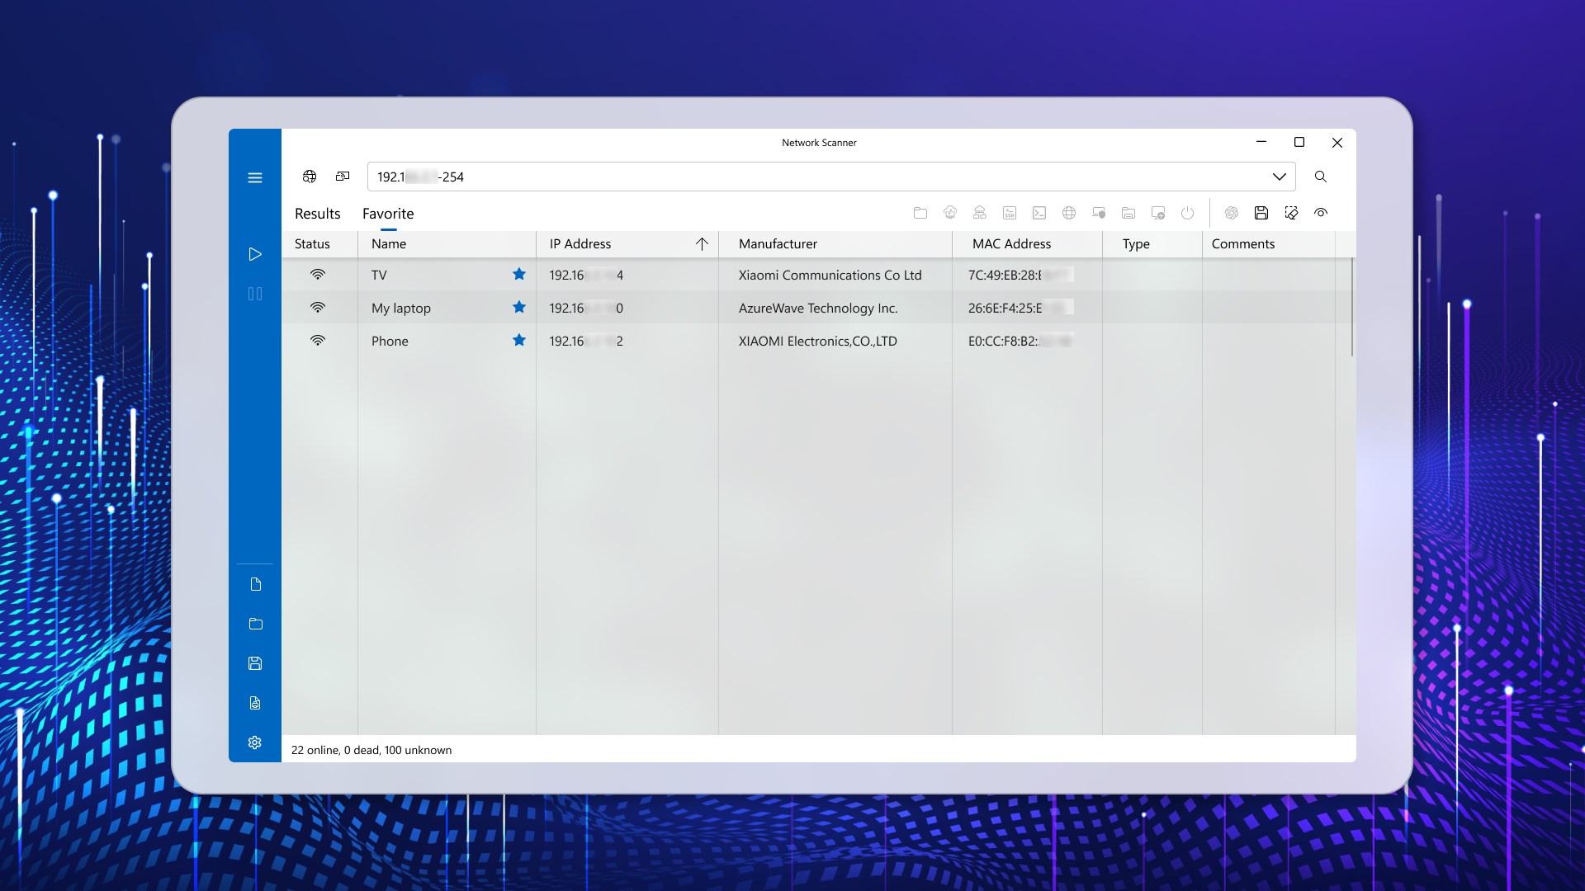
Task: Shut down remote device with the power icon
Action: [x=1188, y=213]
